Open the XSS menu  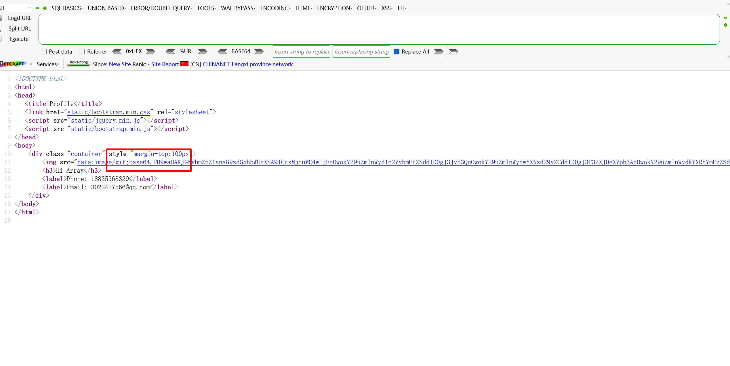[387, 8]
